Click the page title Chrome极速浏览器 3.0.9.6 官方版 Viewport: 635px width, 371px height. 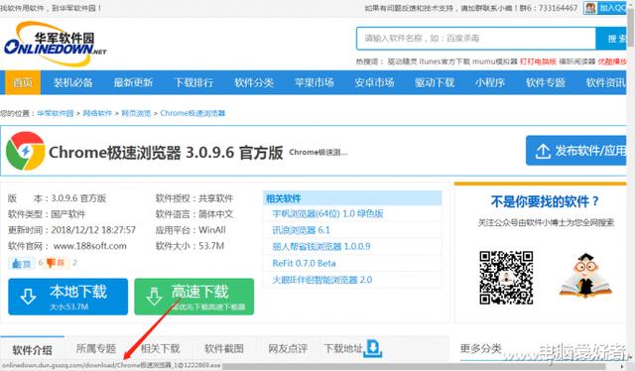(x=166, y=153)
